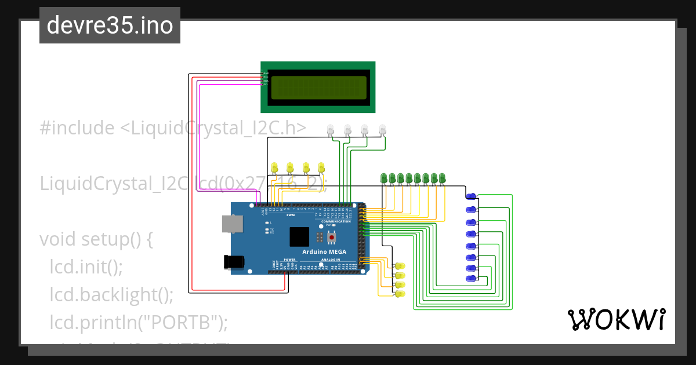Toggle the L indicator LED on the board

point(267,222)
